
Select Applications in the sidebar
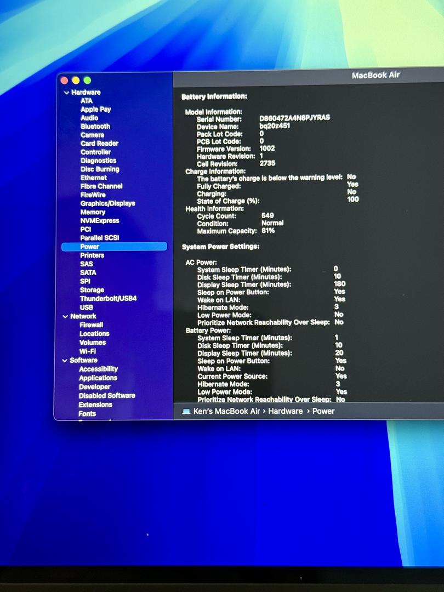point(98,378)
